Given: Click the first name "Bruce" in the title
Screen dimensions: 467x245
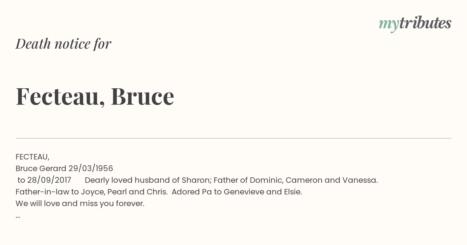Looking at the screenshot, I should point(142,96).
